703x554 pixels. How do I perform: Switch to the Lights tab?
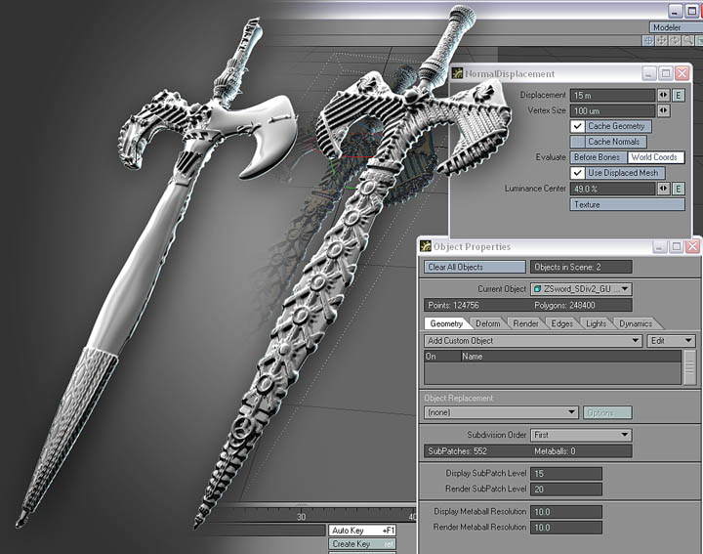(x=596, y=323)
